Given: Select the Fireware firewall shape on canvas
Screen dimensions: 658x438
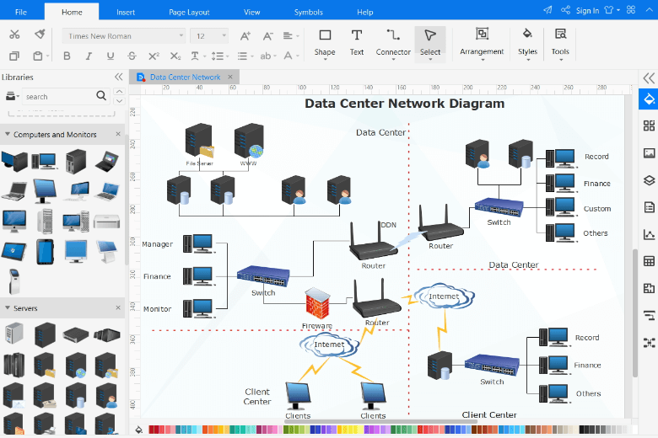Looking at the screenshot, I should [x=318, y=303].
